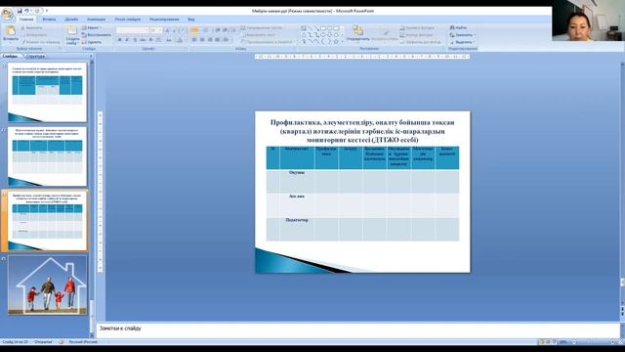Select the Text Box shape in gallery
Viewport: 625px width, 352px height.
pos(304,28)
